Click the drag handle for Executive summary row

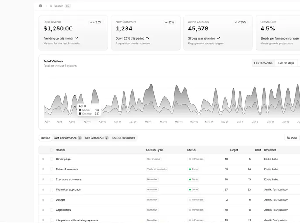pyautogui.click(x=43, y=179)
